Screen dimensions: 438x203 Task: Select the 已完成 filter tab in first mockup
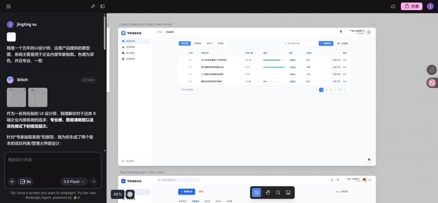[221, 43]
